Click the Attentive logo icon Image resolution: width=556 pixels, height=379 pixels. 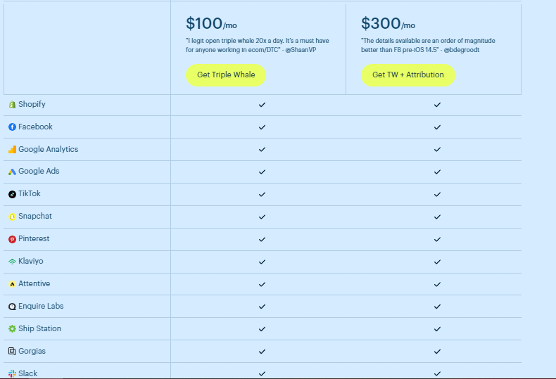(x=12, y=284)
